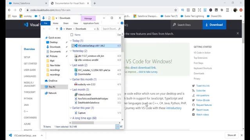This screenshot has height=140, width=250.
Task: Reload the page with the refresh icon
Action: point(21,10)
